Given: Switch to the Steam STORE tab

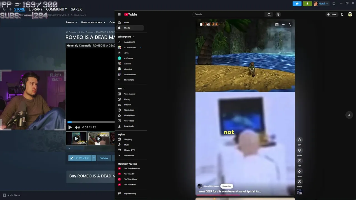Looking at the screenshot, I should point(19,9).
